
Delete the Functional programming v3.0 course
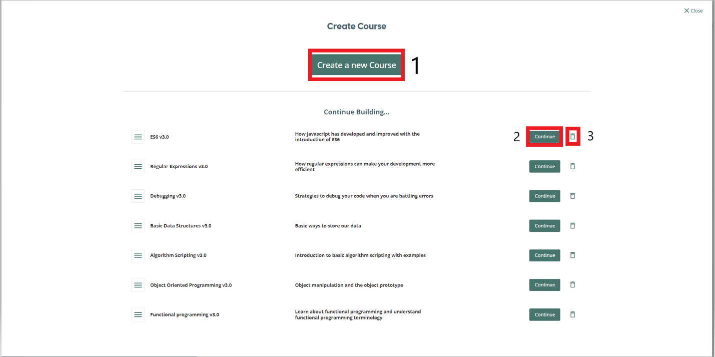click(x=573, y=314)
